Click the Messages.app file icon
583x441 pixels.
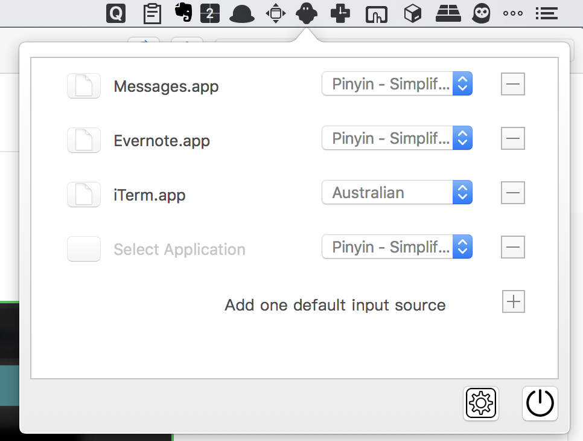coord(84,86)
